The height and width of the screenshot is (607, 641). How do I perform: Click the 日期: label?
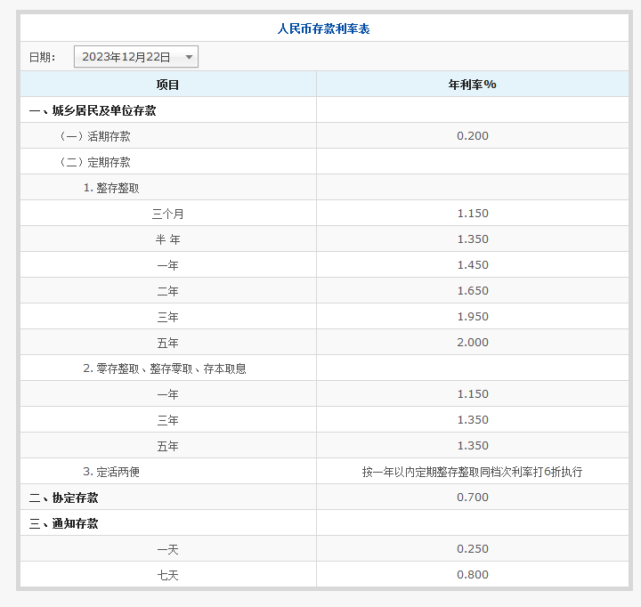coord(42,57)
